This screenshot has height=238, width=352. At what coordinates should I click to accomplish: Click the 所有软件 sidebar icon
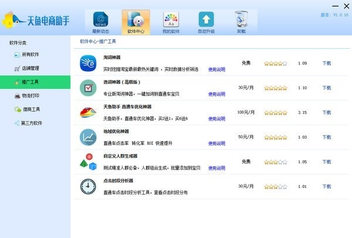click(17, 55)
